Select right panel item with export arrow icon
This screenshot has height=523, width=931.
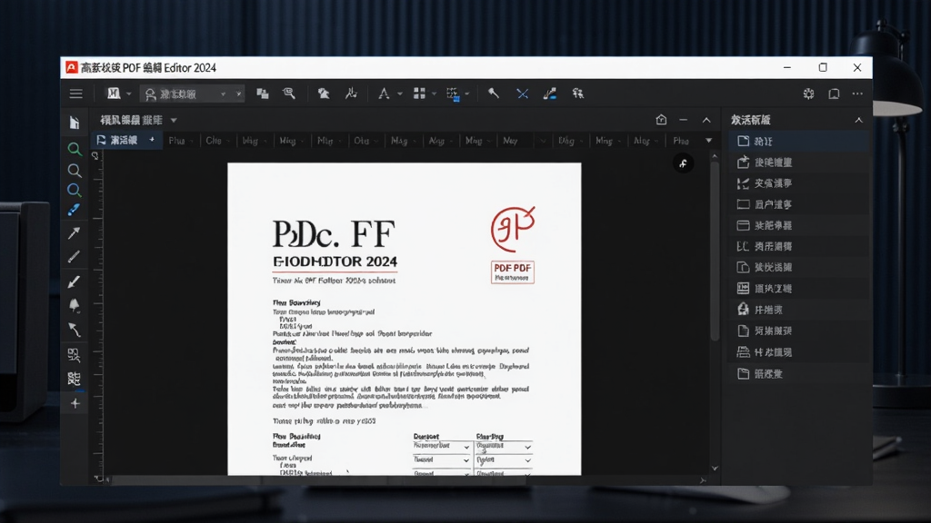coord(797,162)
